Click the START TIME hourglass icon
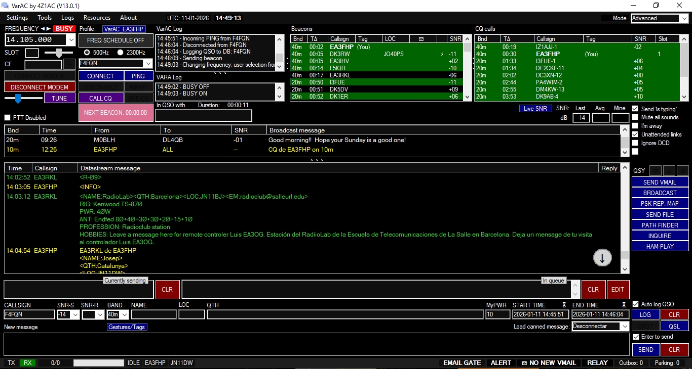The image size is (692, 369). pyautogui.click(x=564, y=305)
